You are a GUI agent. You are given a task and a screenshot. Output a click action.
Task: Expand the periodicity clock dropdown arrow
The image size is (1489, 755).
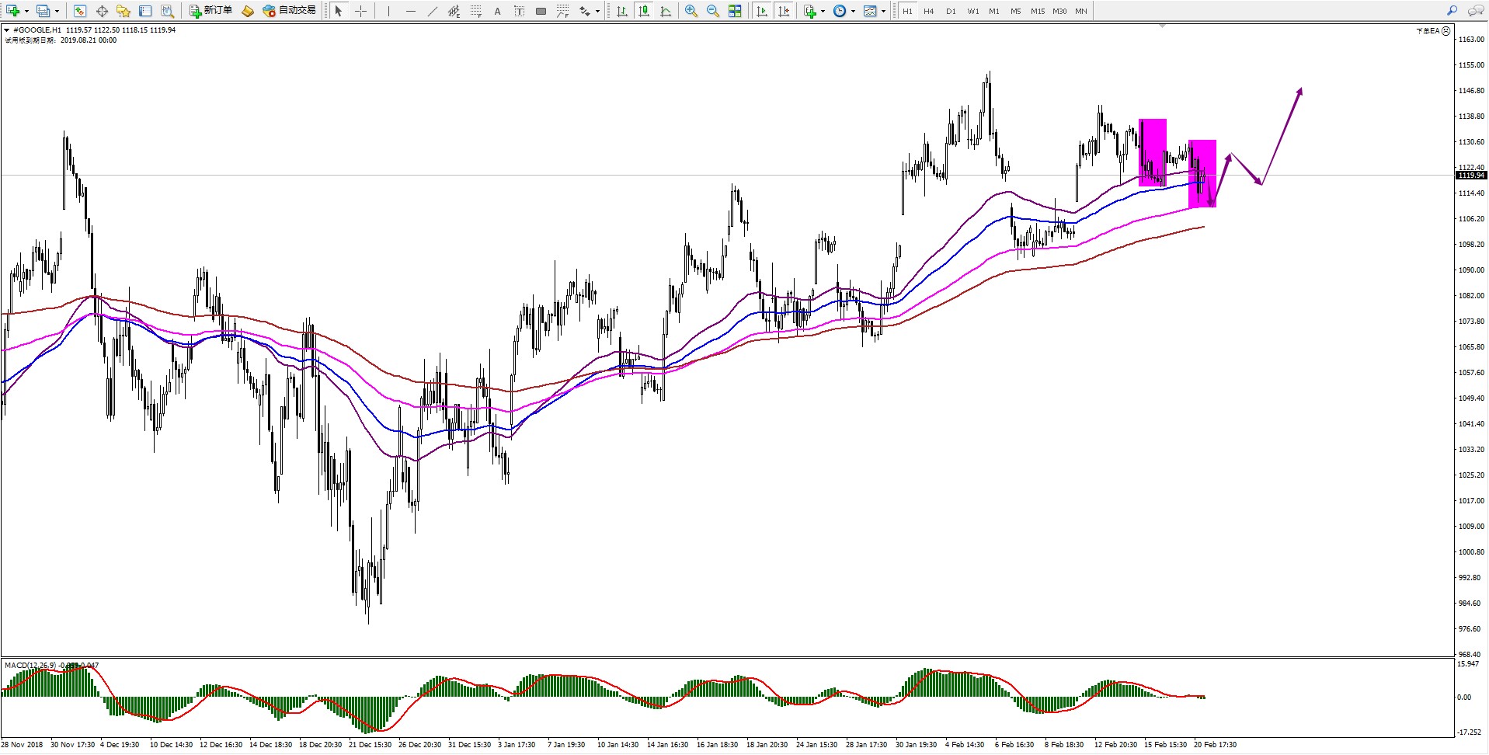click(853, 11)
